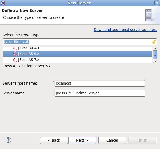The width and height of the screenshot is (160, 149).
Task: Go back with the < Back button
Action: coord(54,140)
